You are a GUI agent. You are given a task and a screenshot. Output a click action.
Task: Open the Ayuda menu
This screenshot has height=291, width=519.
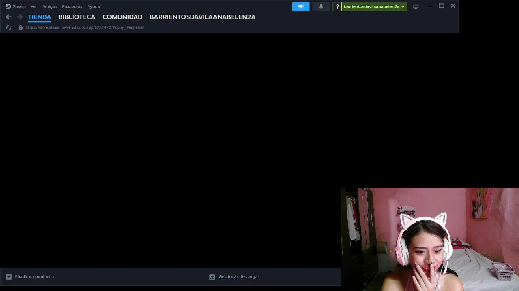coord(94,6)
